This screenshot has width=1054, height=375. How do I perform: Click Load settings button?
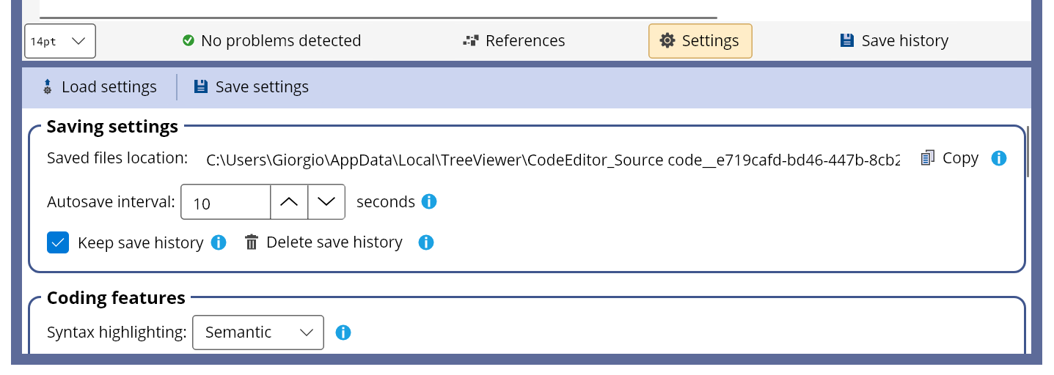(99, 87)
